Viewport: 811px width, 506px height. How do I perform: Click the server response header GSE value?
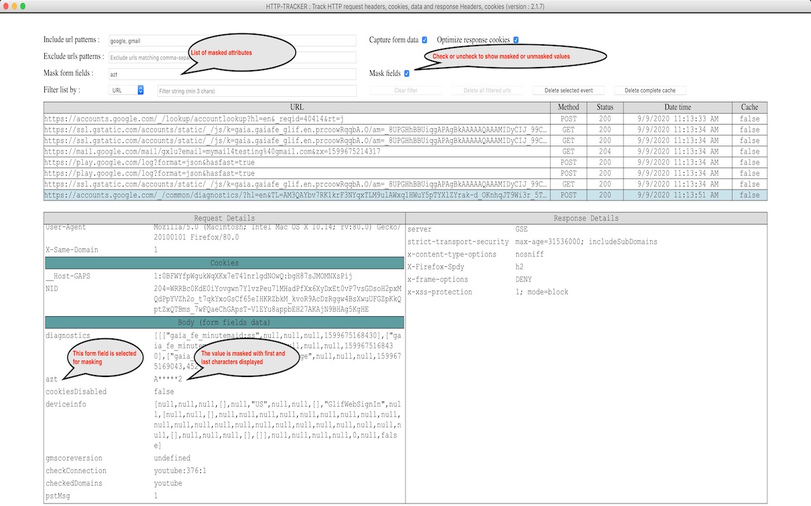click(x=521, y=229)
